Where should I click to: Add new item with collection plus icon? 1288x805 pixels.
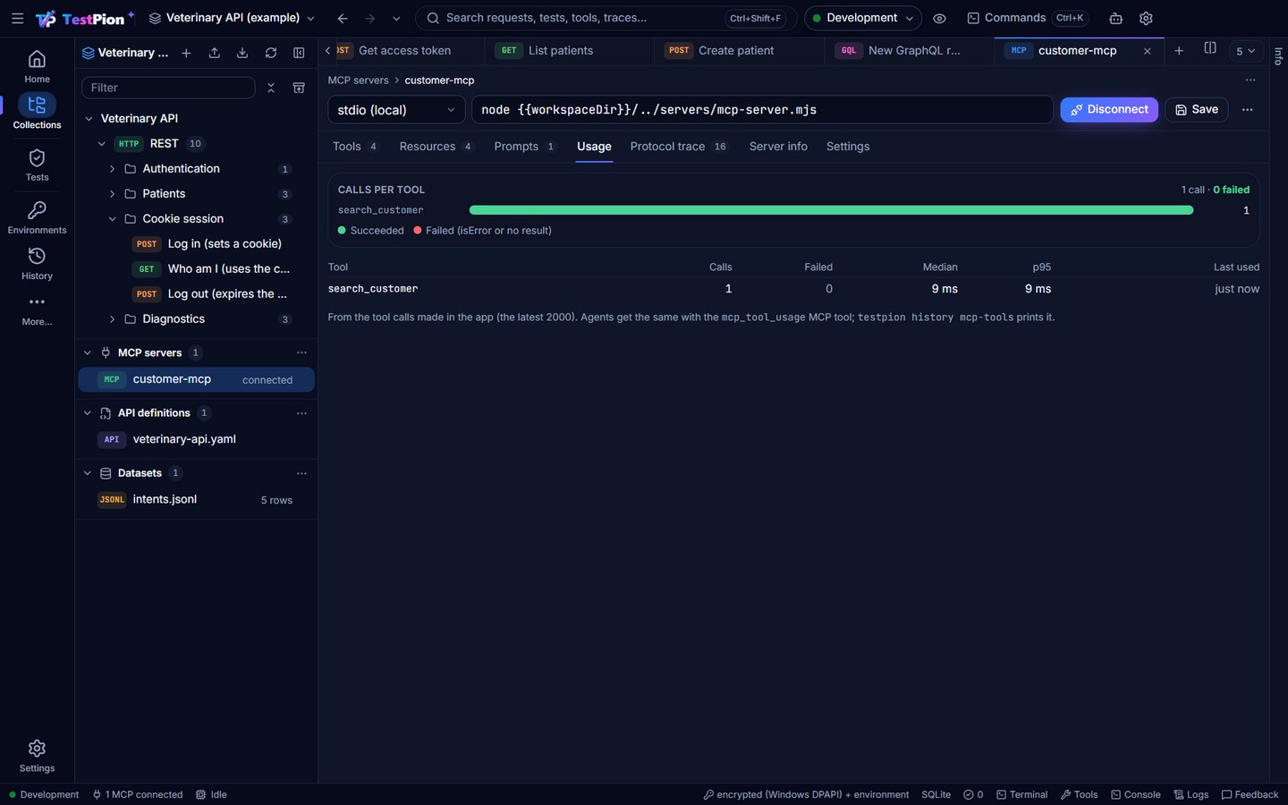pyautogui.click(x=186, y=53)
